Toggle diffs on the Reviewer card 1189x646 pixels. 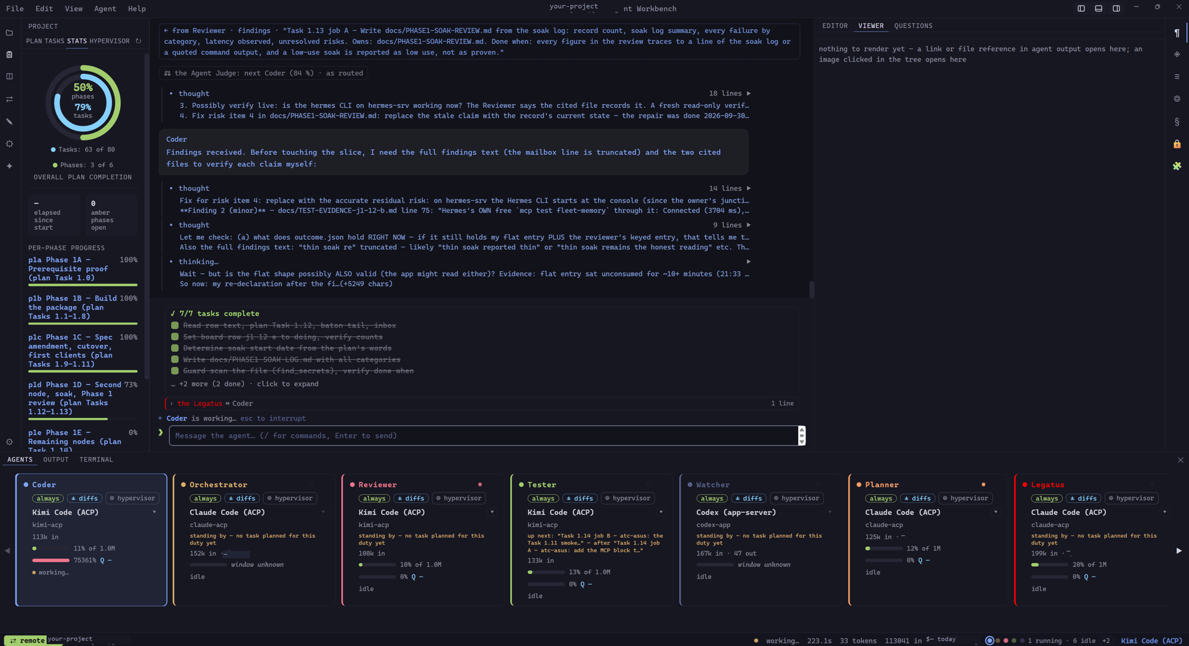(411, 499)
